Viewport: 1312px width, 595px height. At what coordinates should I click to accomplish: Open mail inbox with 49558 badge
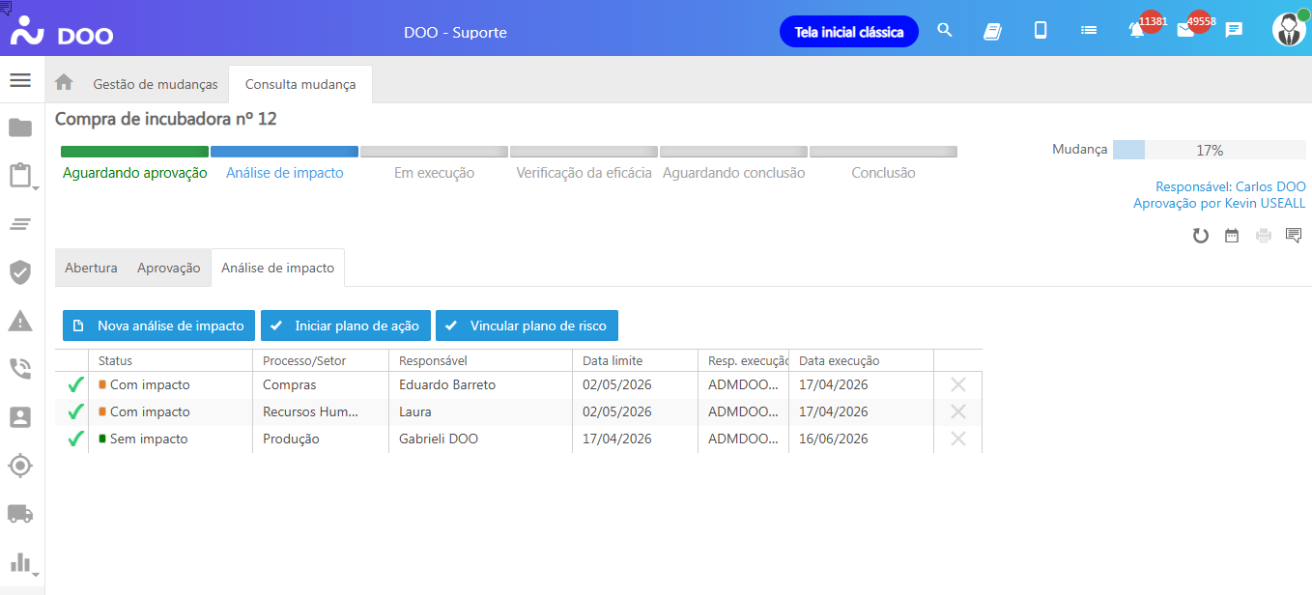pyautogui.click(x=1185, y=31)
